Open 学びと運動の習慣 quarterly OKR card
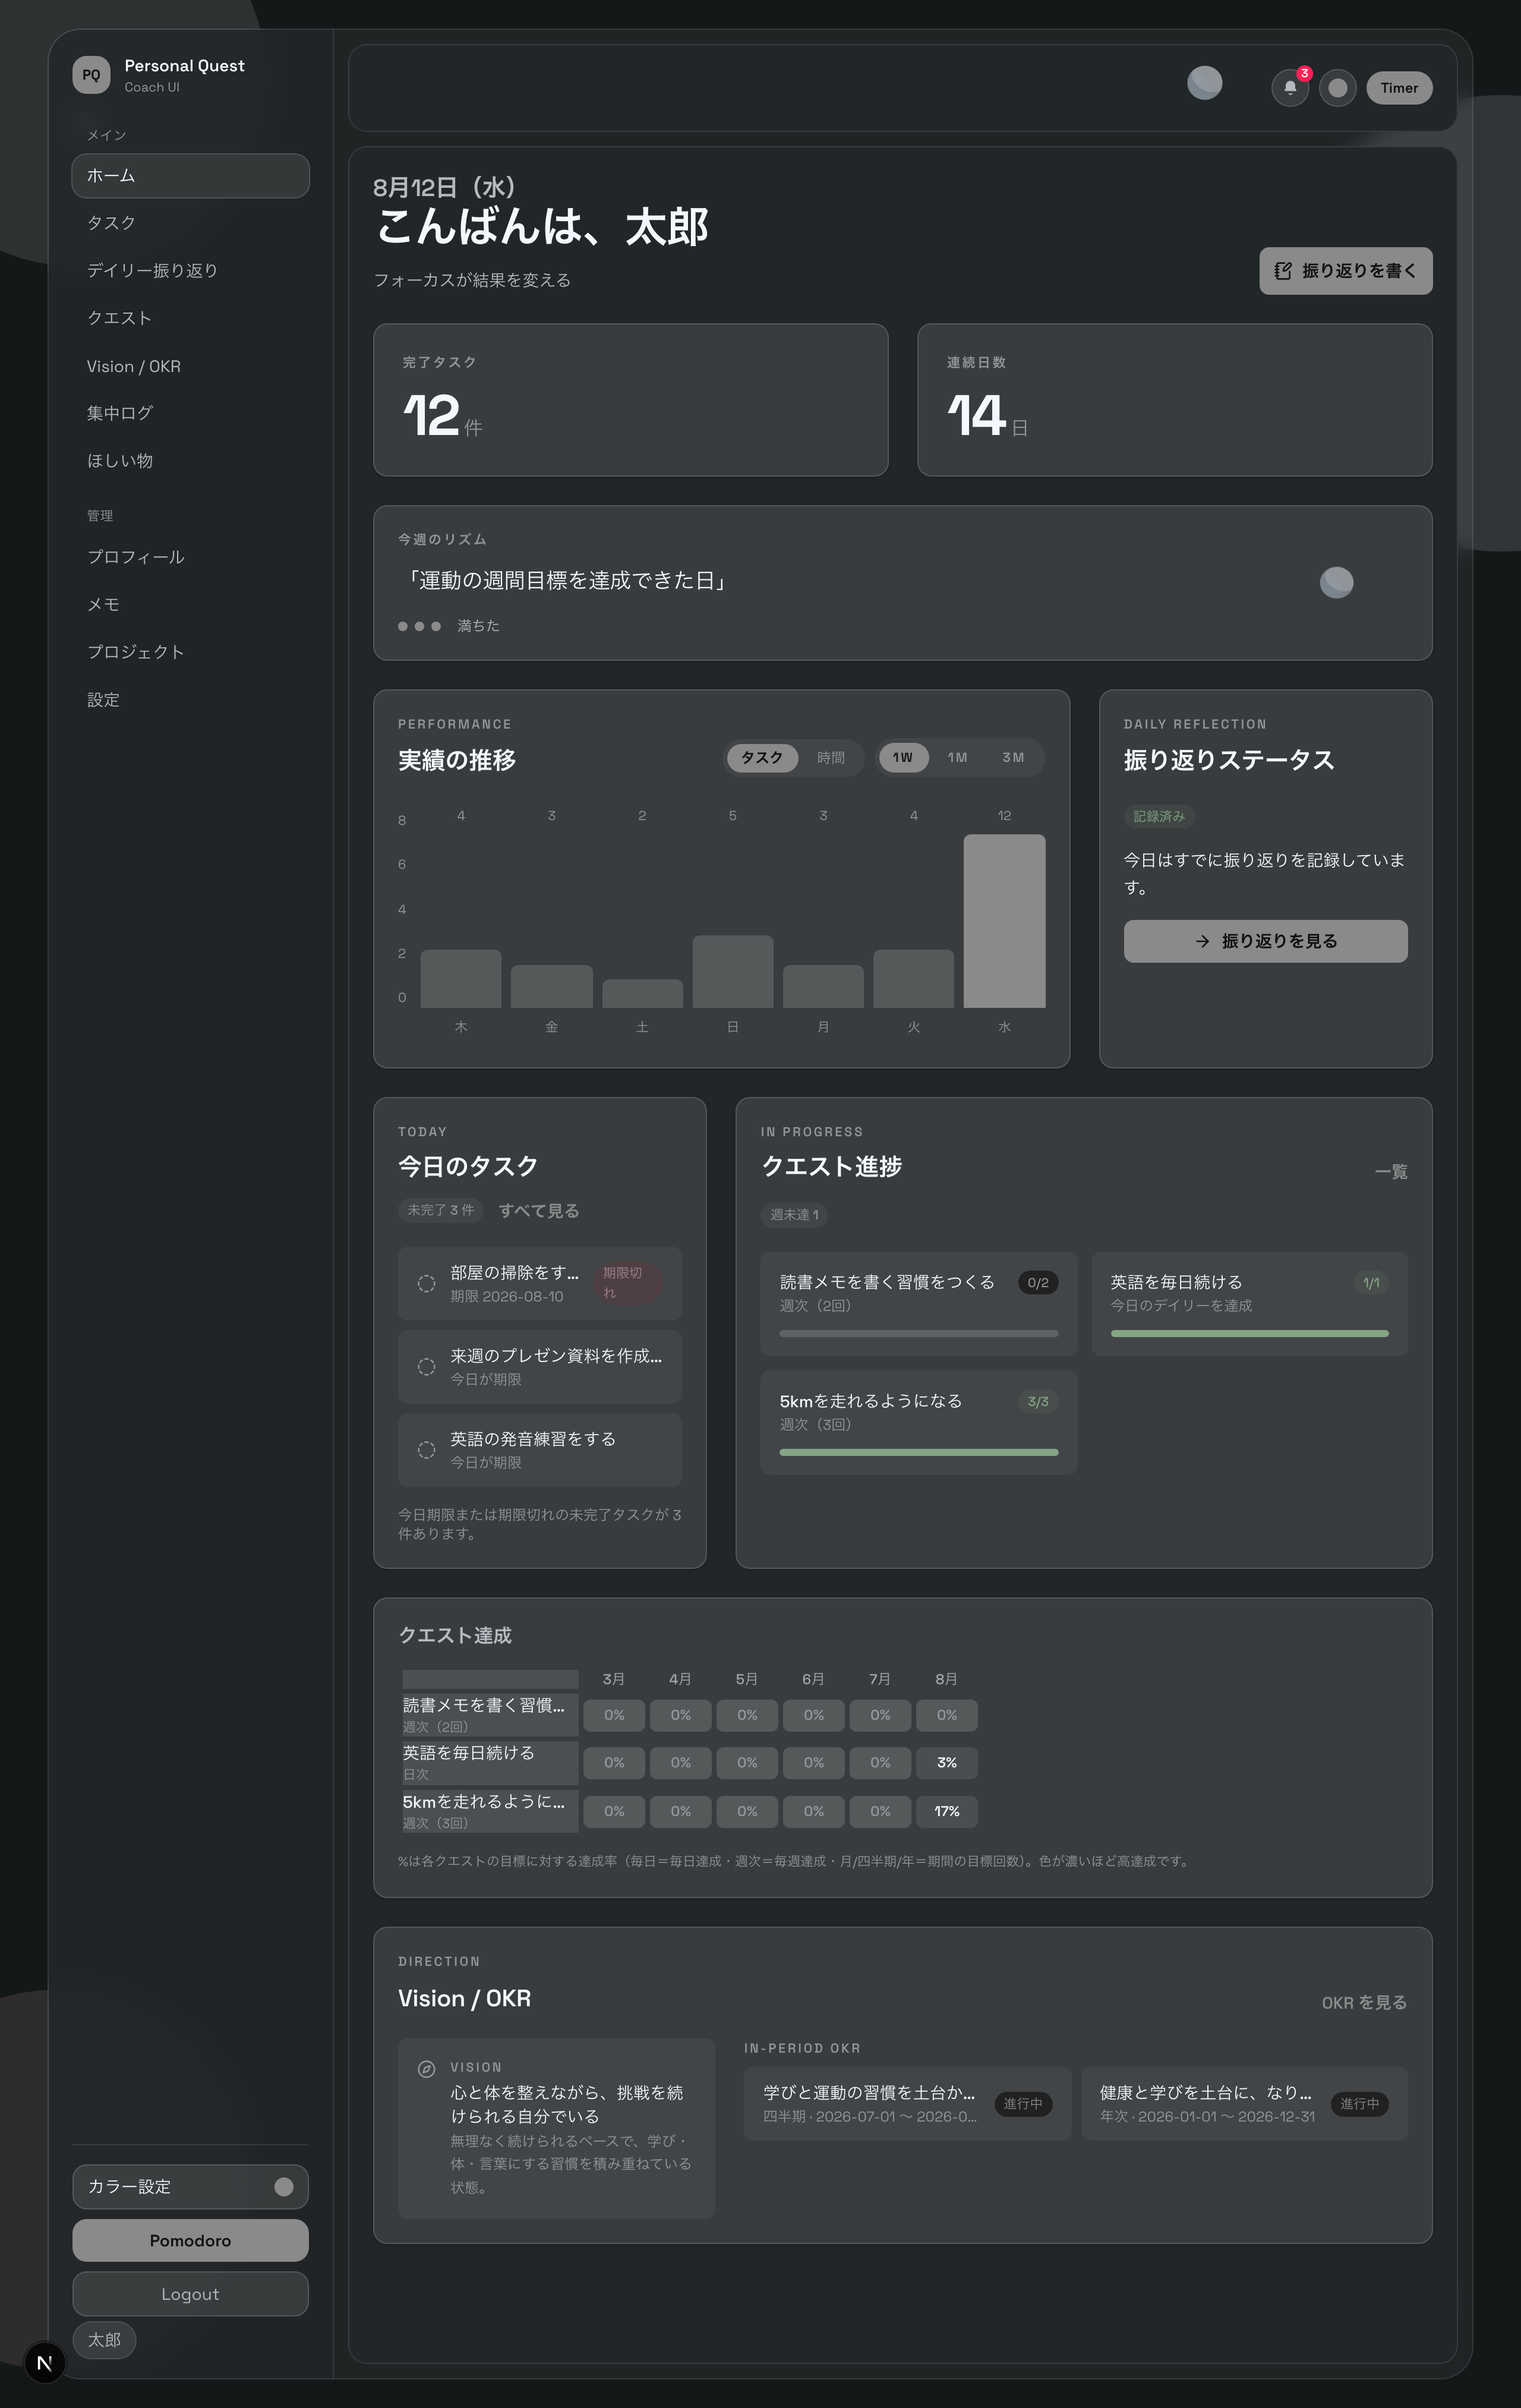 tap(907, 2104)
